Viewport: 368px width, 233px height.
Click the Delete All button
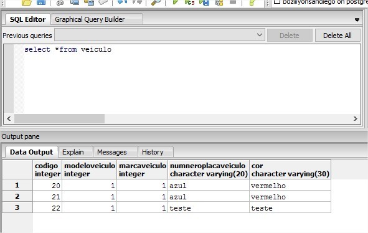pyautogui.click(x=337, y=36)
